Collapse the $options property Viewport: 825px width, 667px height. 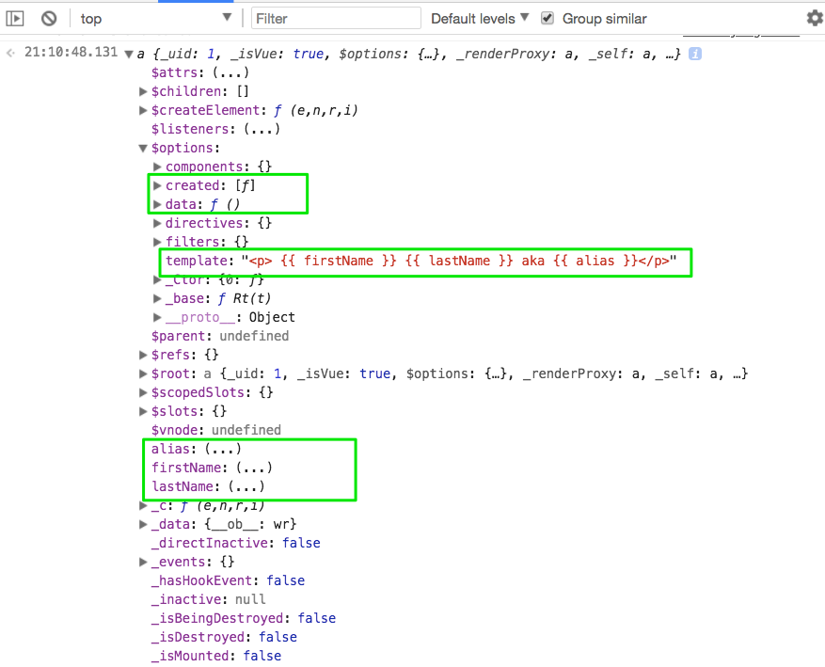(x=143, y=148)
